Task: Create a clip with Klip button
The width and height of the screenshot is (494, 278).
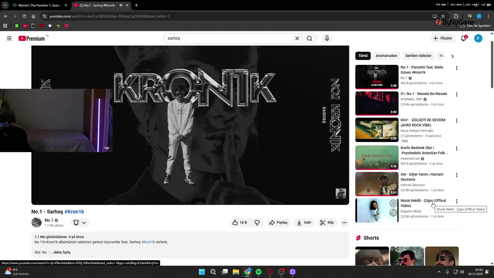Action: (x=327, y=222)
